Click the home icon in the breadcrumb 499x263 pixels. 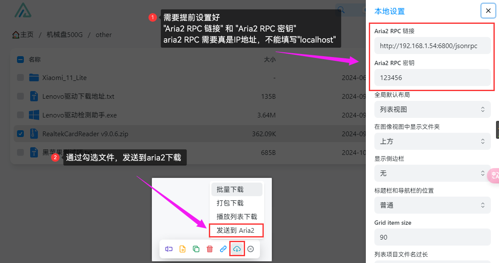(x=16, y=35)
